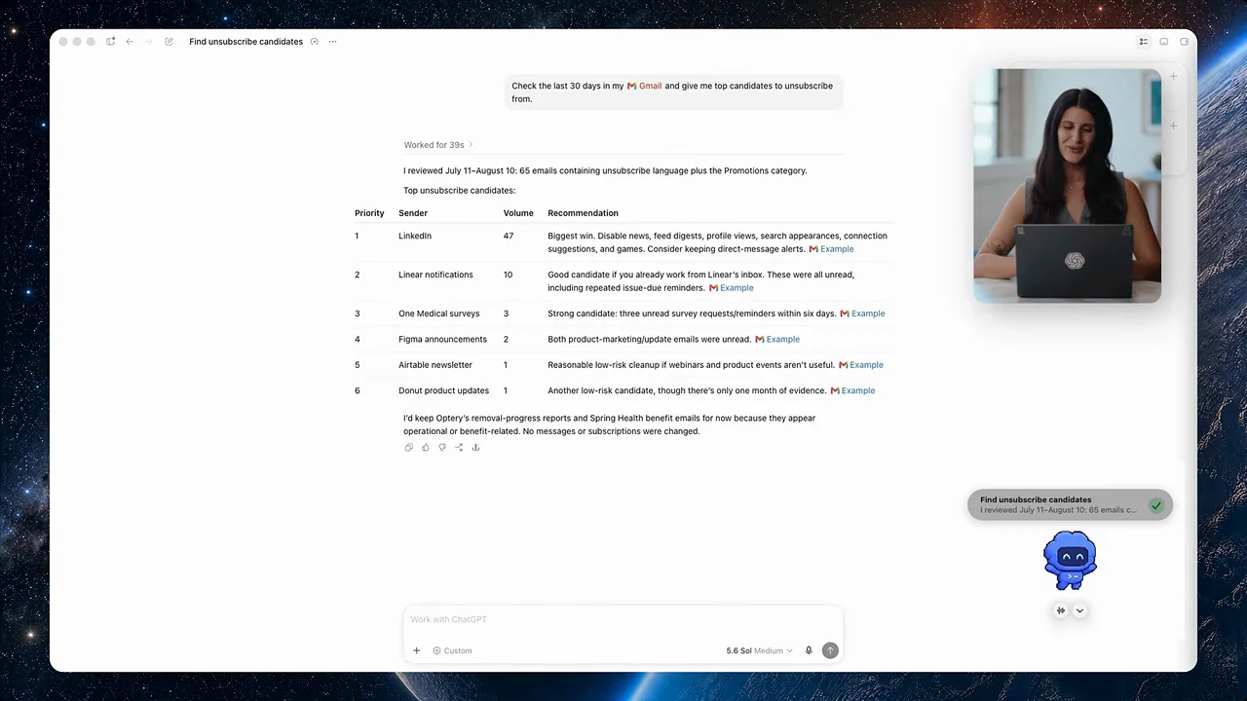
Task: Open the 'Find unsubscribe candidates' completed task notification
Action: coord(1070,504)
